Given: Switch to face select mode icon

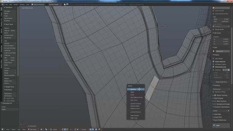Looking at the screenshot, I should 67,130.
